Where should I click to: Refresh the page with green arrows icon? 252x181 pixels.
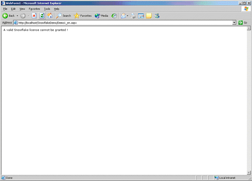42,16
